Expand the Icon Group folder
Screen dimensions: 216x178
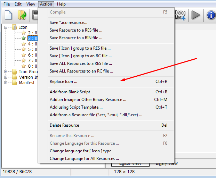pyautogui.click(x=6, y=71)
